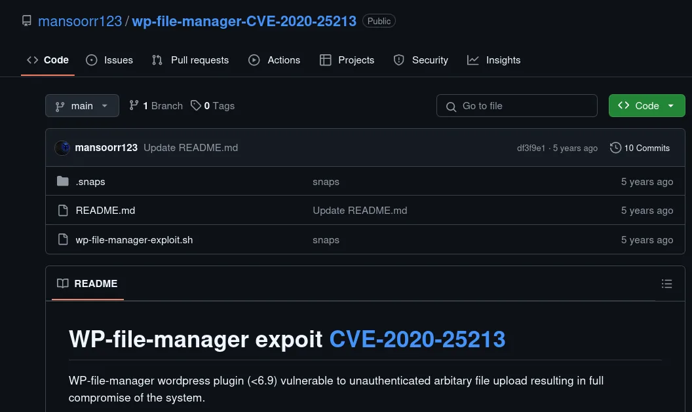
Task: Click the Pull requests merge icon
Action: click(157, 60)
